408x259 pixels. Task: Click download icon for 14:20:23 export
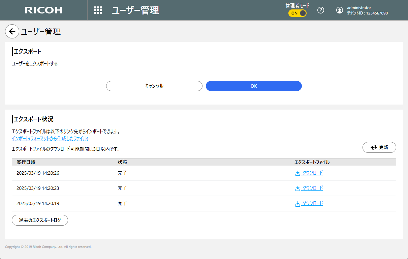[x=297, y=189]
